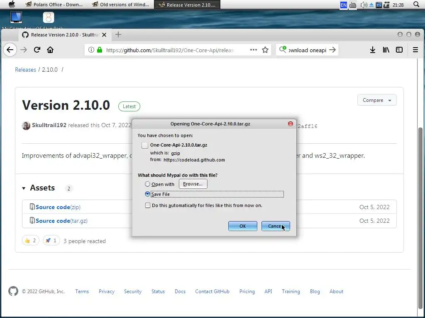This screenshot has height=318, width=425.
Task: Open Skulltrail192 author profile link
Action: click(49, 125)
